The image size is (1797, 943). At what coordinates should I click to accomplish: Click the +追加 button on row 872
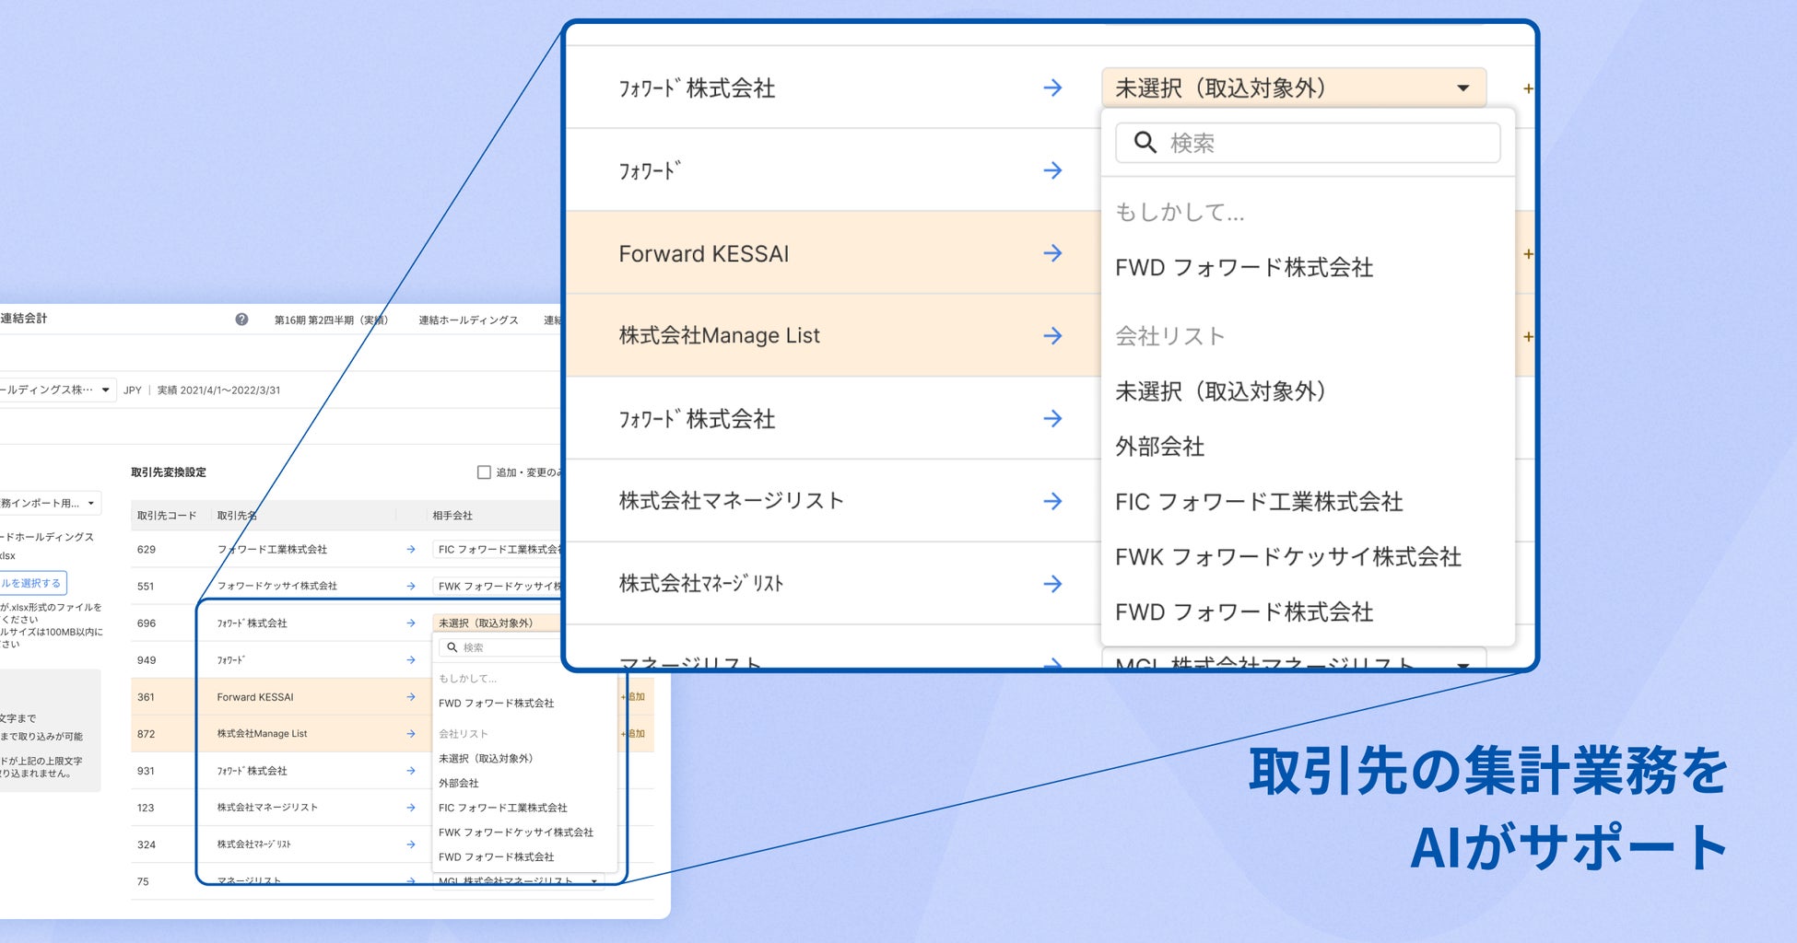[x=634, y=734]
